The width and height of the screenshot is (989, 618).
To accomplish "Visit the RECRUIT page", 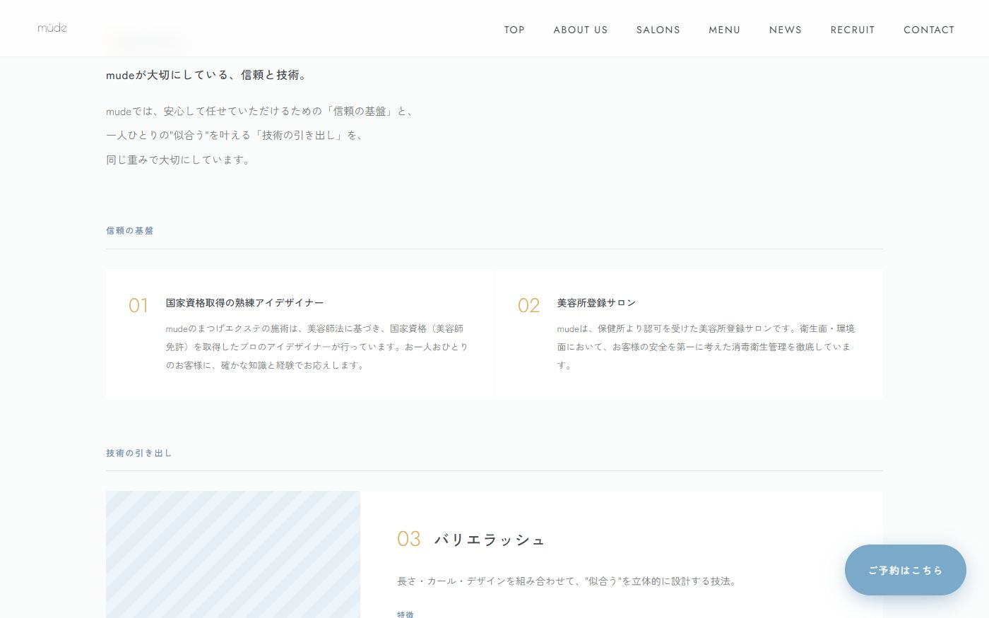I will 853,30.
